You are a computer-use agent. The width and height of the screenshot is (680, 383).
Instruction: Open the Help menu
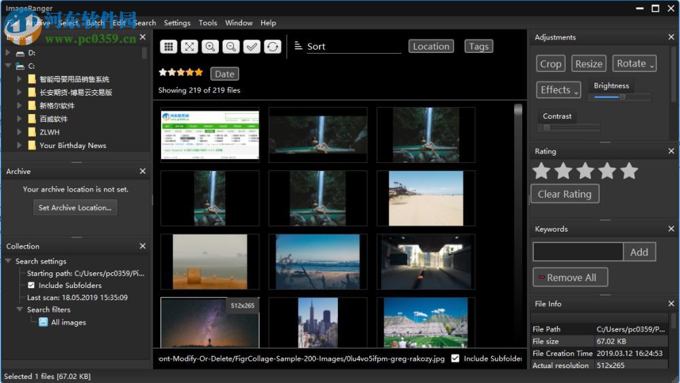(x=268, y=23)
